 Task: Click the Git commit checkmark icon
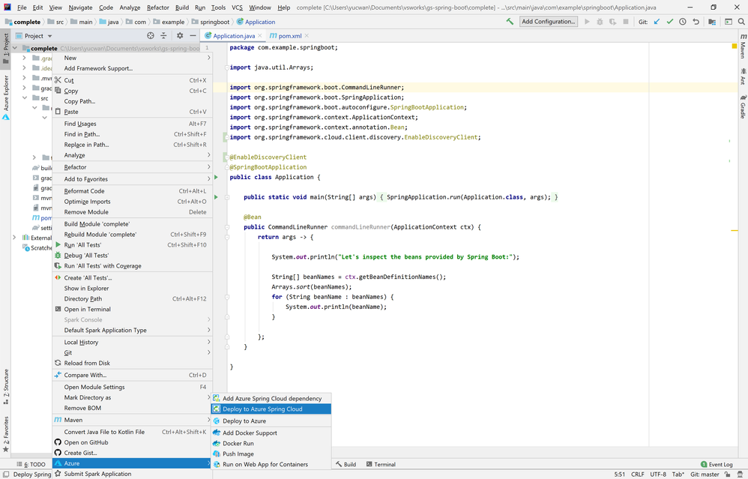pyautogui.click(x=670, y=22)
